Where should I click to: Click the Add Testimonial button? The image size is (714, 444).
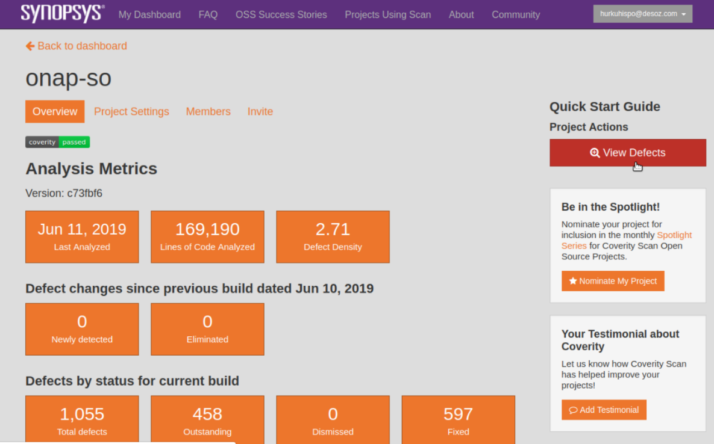[x=603, y=410]
